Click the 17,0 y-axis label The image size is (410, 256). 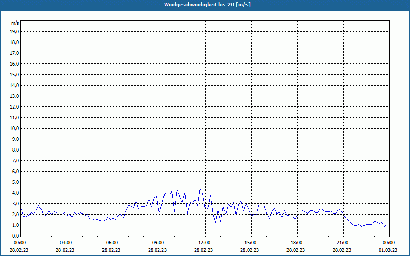click(x=14, y=53)
